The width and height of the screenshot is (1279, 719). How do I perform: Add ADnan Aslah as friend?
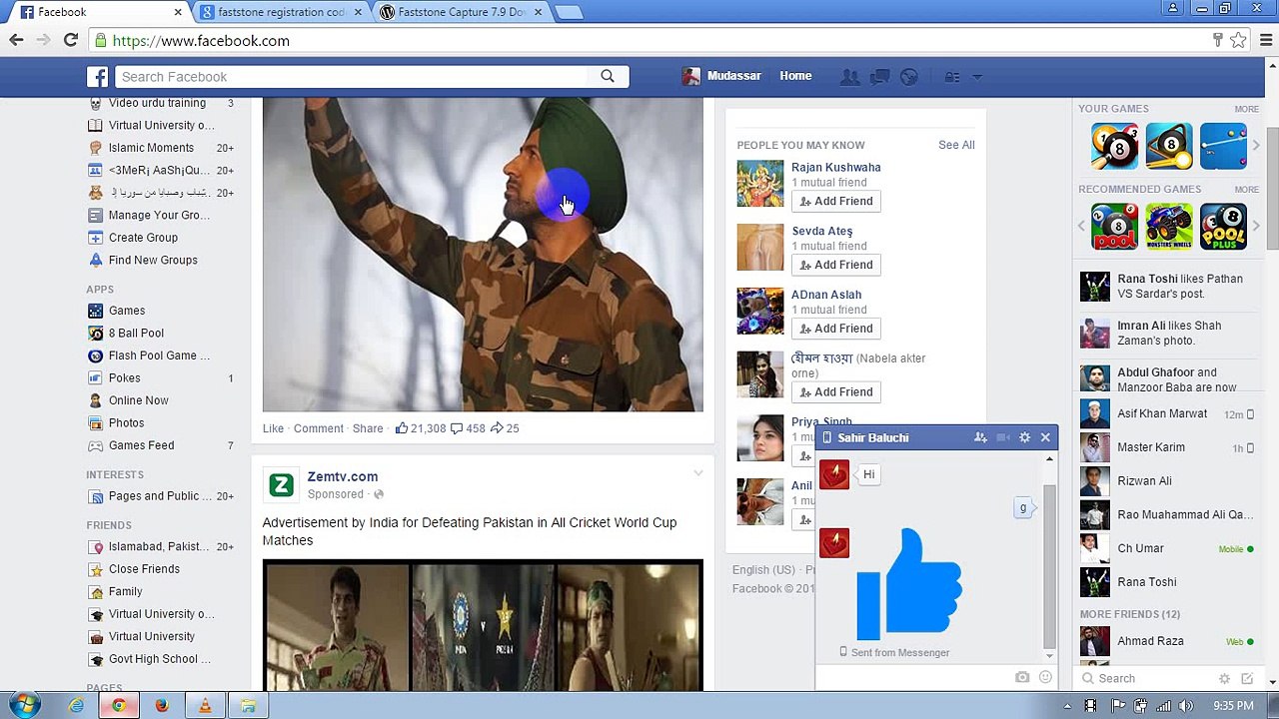[836, 329]
